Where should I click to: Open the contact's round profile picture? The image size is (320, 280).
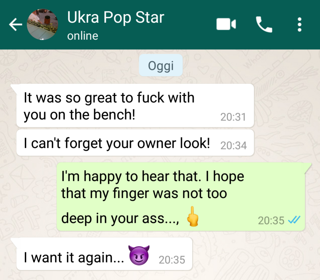coord(42,24)
